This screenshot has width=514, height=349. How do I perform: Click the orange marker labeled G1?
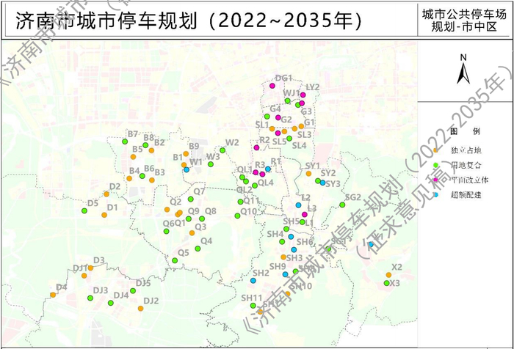301,126
